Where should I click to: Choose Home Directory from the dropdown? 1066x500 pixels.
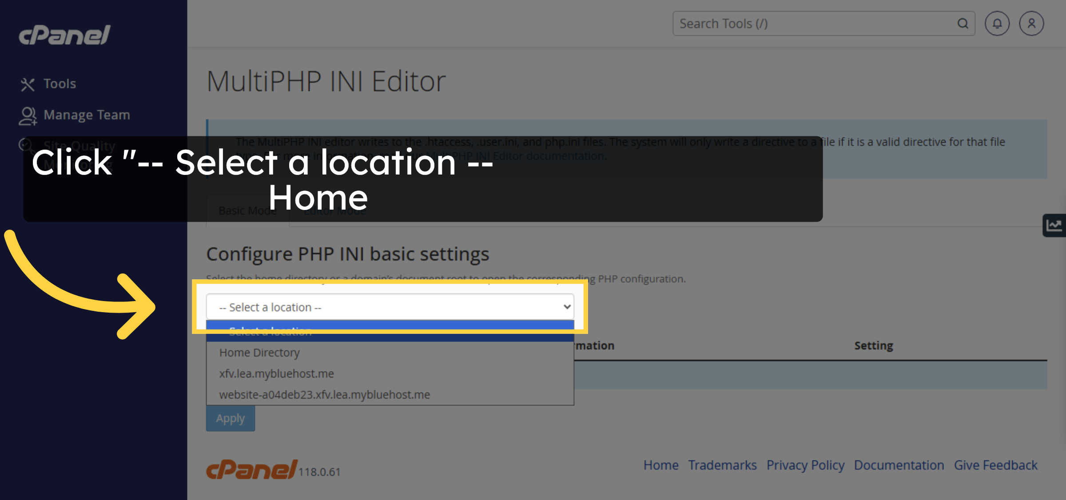coord(259,352)
